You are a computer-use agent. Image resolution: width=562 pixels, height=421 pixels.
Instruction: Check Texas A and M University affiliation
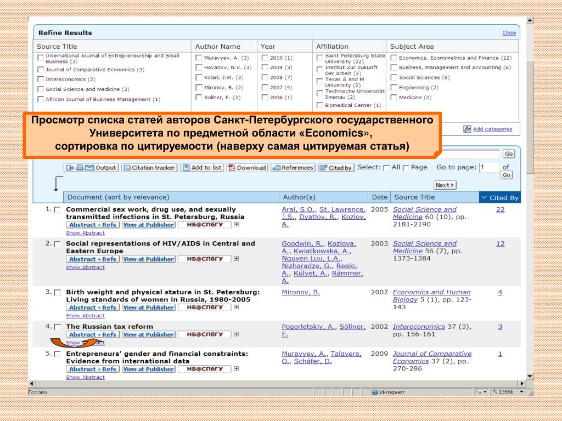(320, 82)
